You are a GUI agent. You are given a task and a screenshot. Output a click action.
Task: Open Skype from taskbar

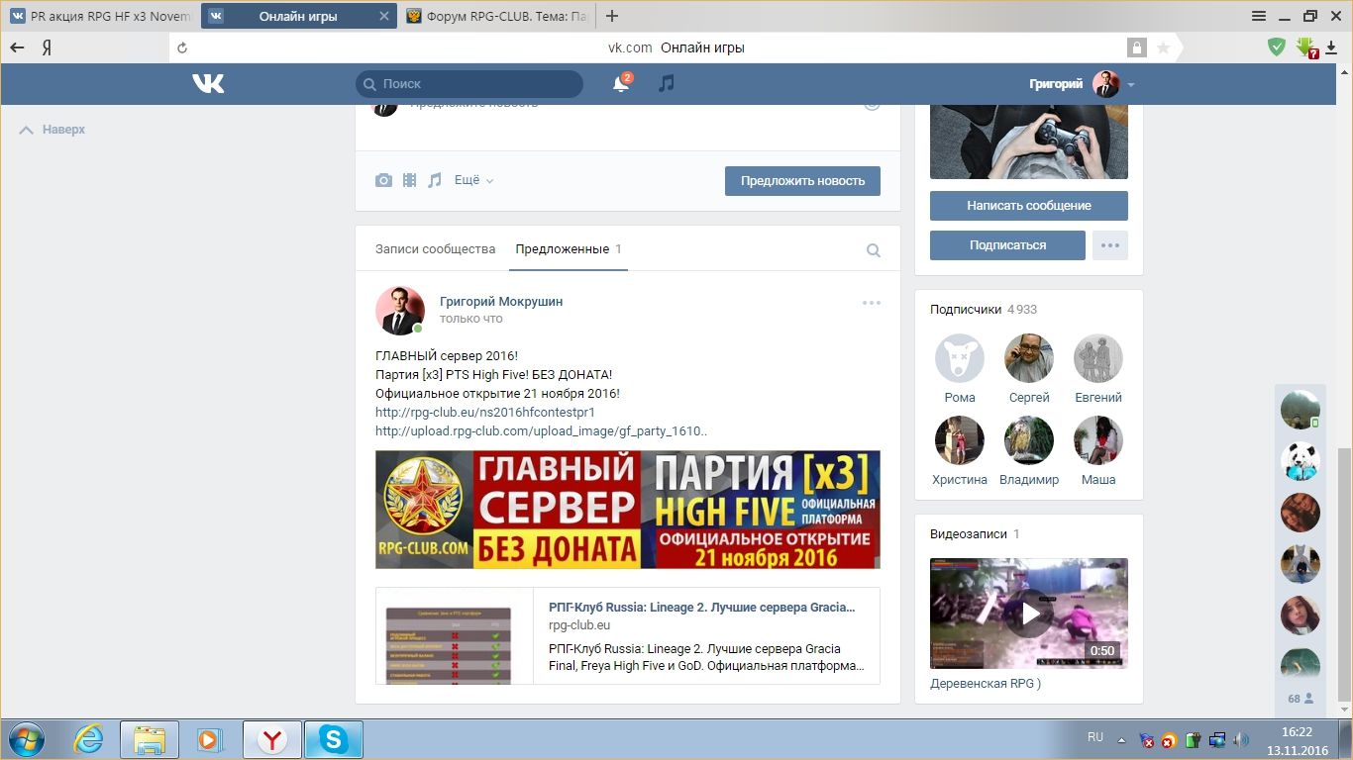point(334,739)
